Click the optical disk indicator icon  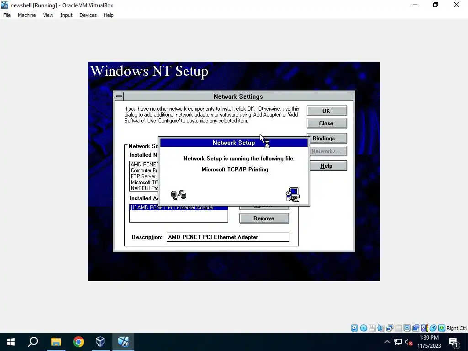[x=363, y=328]
